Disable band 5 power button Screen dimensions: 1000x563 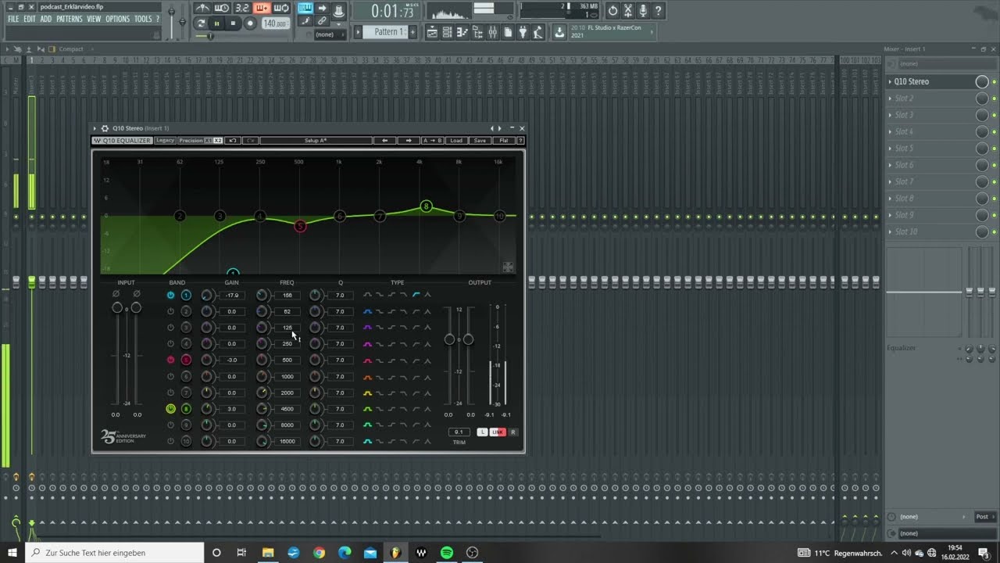click(170, 360)
